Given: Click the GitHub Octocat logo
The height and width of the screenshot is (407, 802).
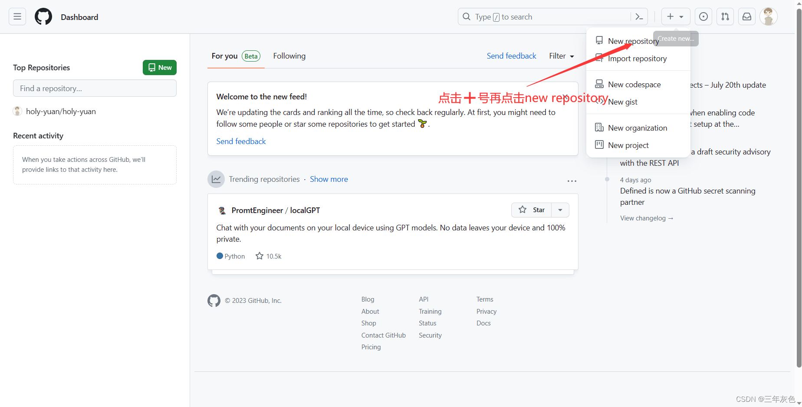Looking at the screenshot, I should click(x=43, y=16).
